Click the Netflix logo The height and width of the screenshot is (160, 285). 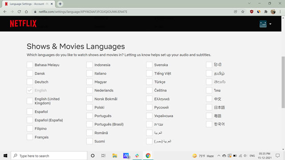[x=23, y=24]
